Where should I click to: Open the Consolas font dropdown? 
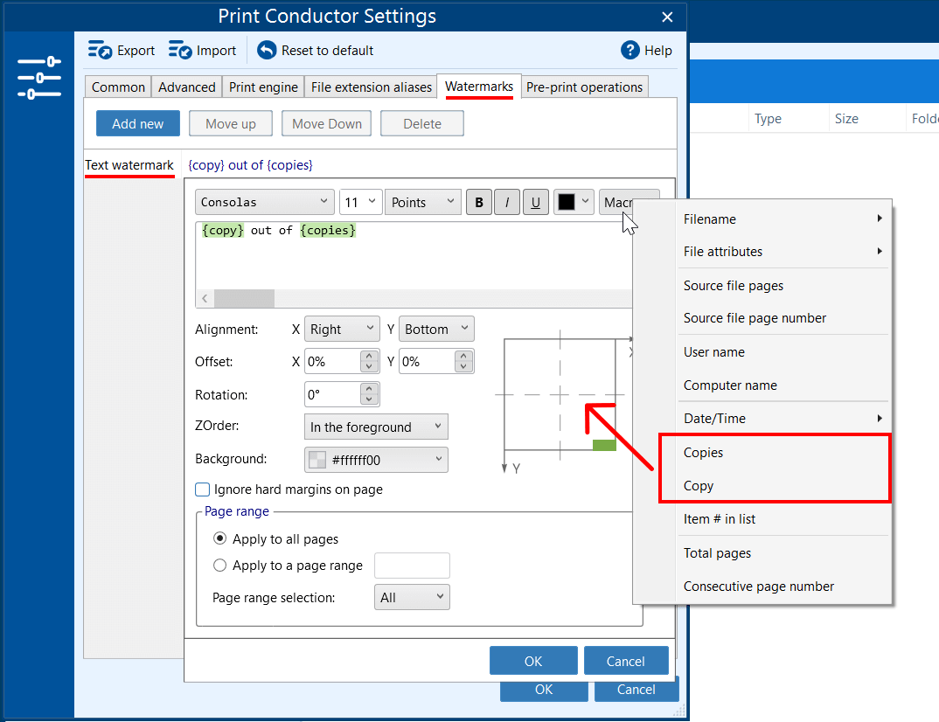coord(264,202)
